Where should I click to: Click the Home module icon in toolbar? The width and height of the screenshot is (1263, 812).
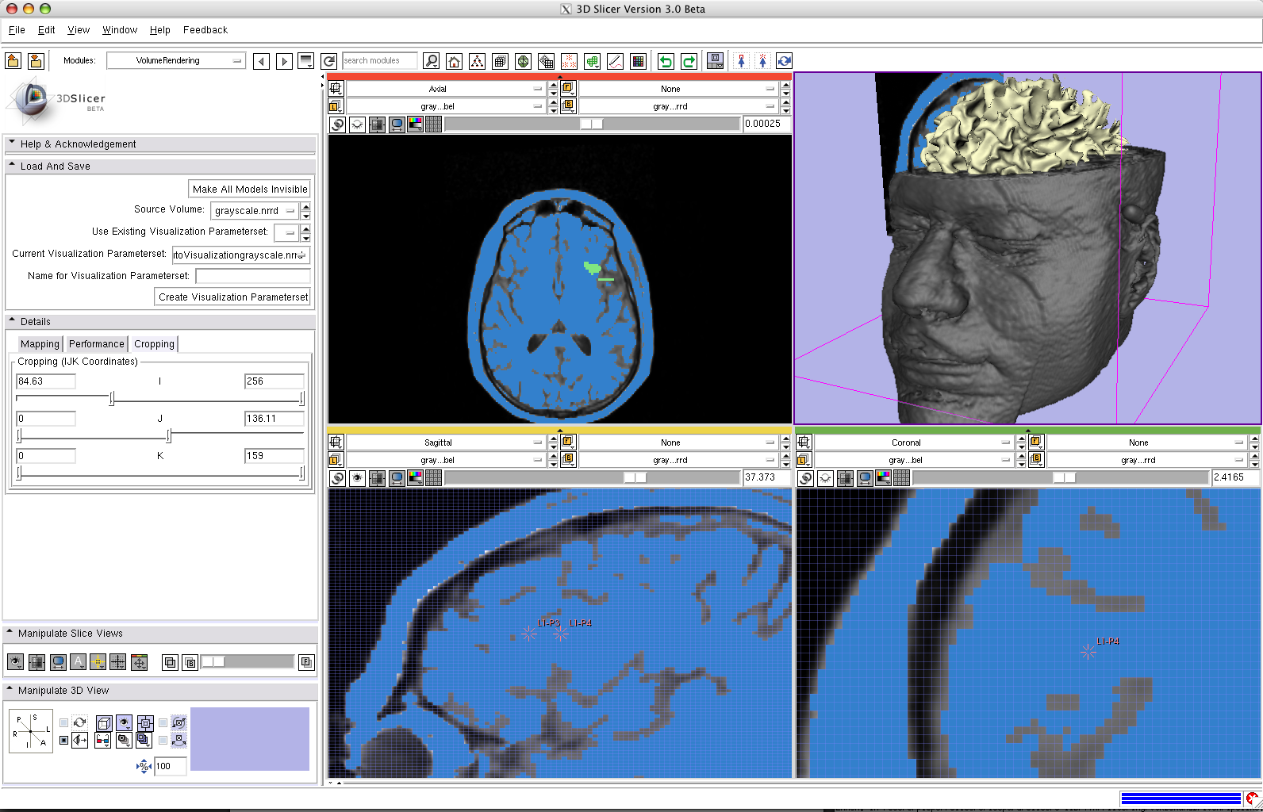[x=455, y=61]
